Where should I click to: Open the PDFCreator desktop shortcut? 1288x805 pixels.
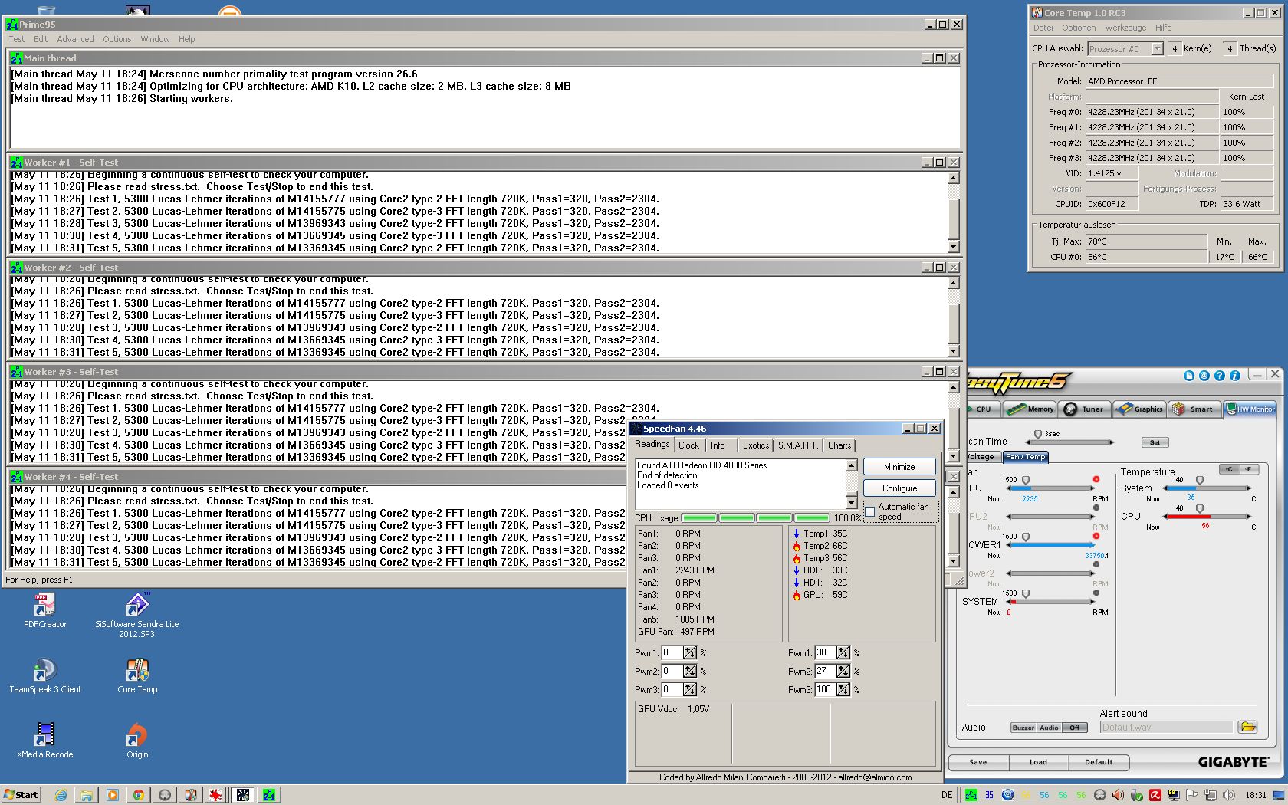point(44,610)
